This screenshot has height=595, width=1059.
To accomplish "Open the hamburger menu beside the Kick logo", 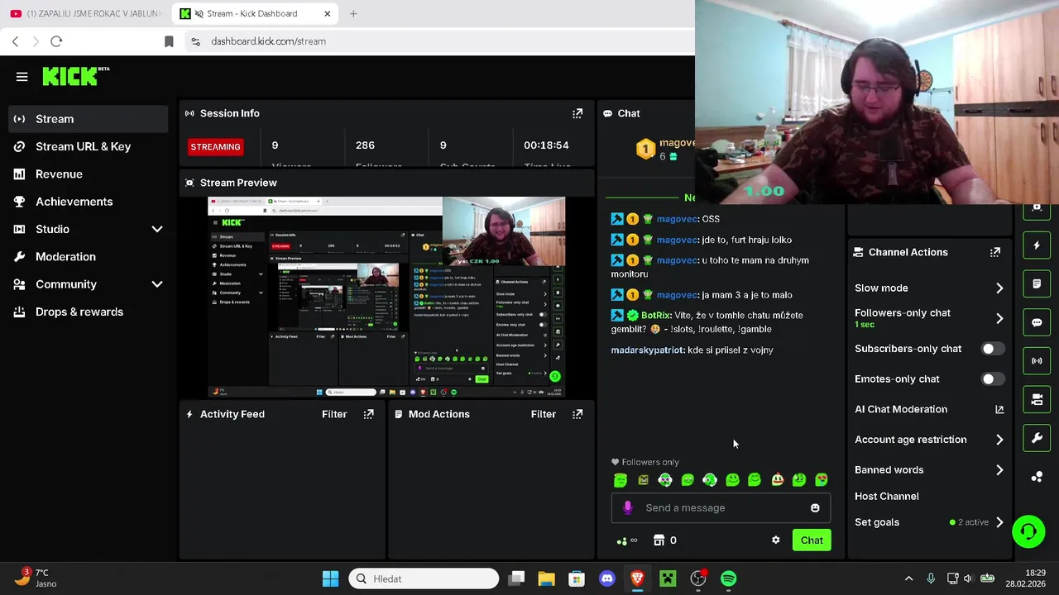I will click(22, 77).
